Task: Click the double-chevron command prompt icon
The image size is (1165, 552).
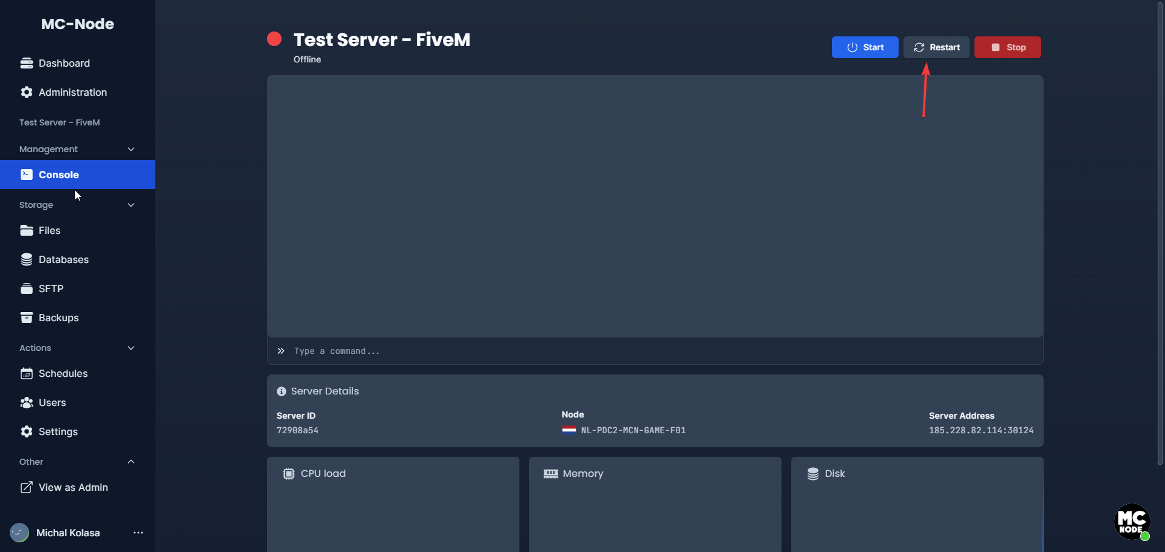Action: (281, 351)
